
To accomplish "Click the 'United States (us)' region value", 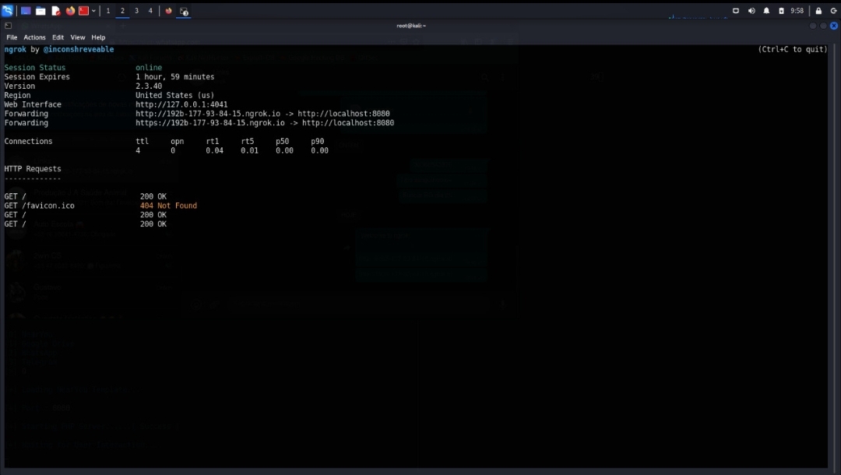I will (x=175, y=95).
